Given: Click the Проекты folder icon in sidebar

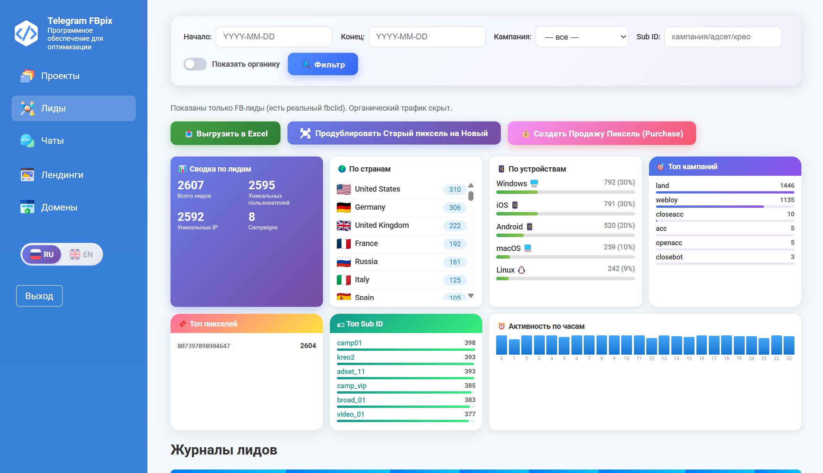Looking at the screenshot, I should coord(27,76).
